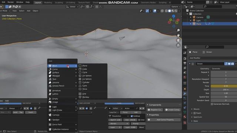This screenshot has height=133, width=237.
Task: Toggle the Always sensor active checkbox
Action: click(x=31, y=108)
